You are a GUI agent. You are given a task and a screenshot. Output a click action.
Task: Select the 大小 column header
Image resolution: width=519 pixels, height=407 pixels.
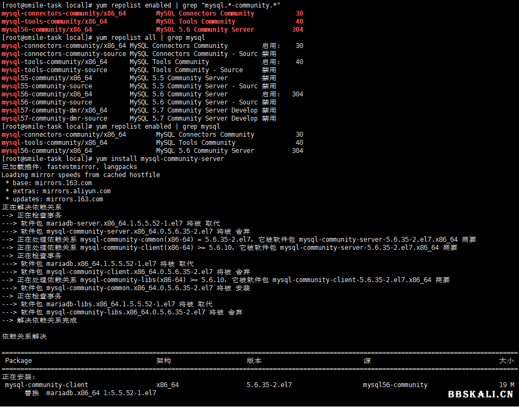click(506, 361)
